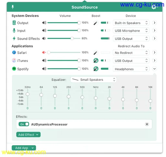This screenshot has width=166, height=157.
Task: Click the Add App button
Action: pos(24,148)
